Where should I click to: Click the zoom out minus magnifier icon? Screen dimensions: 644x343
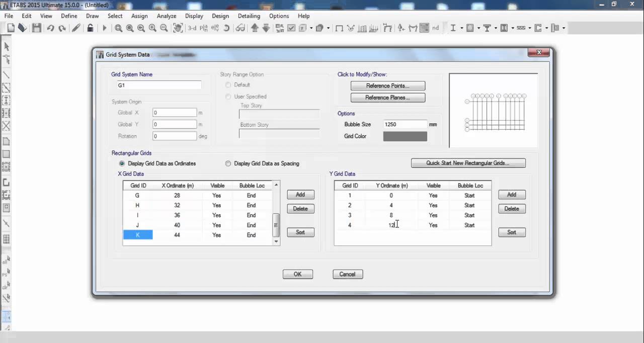(x=164, y=28)
